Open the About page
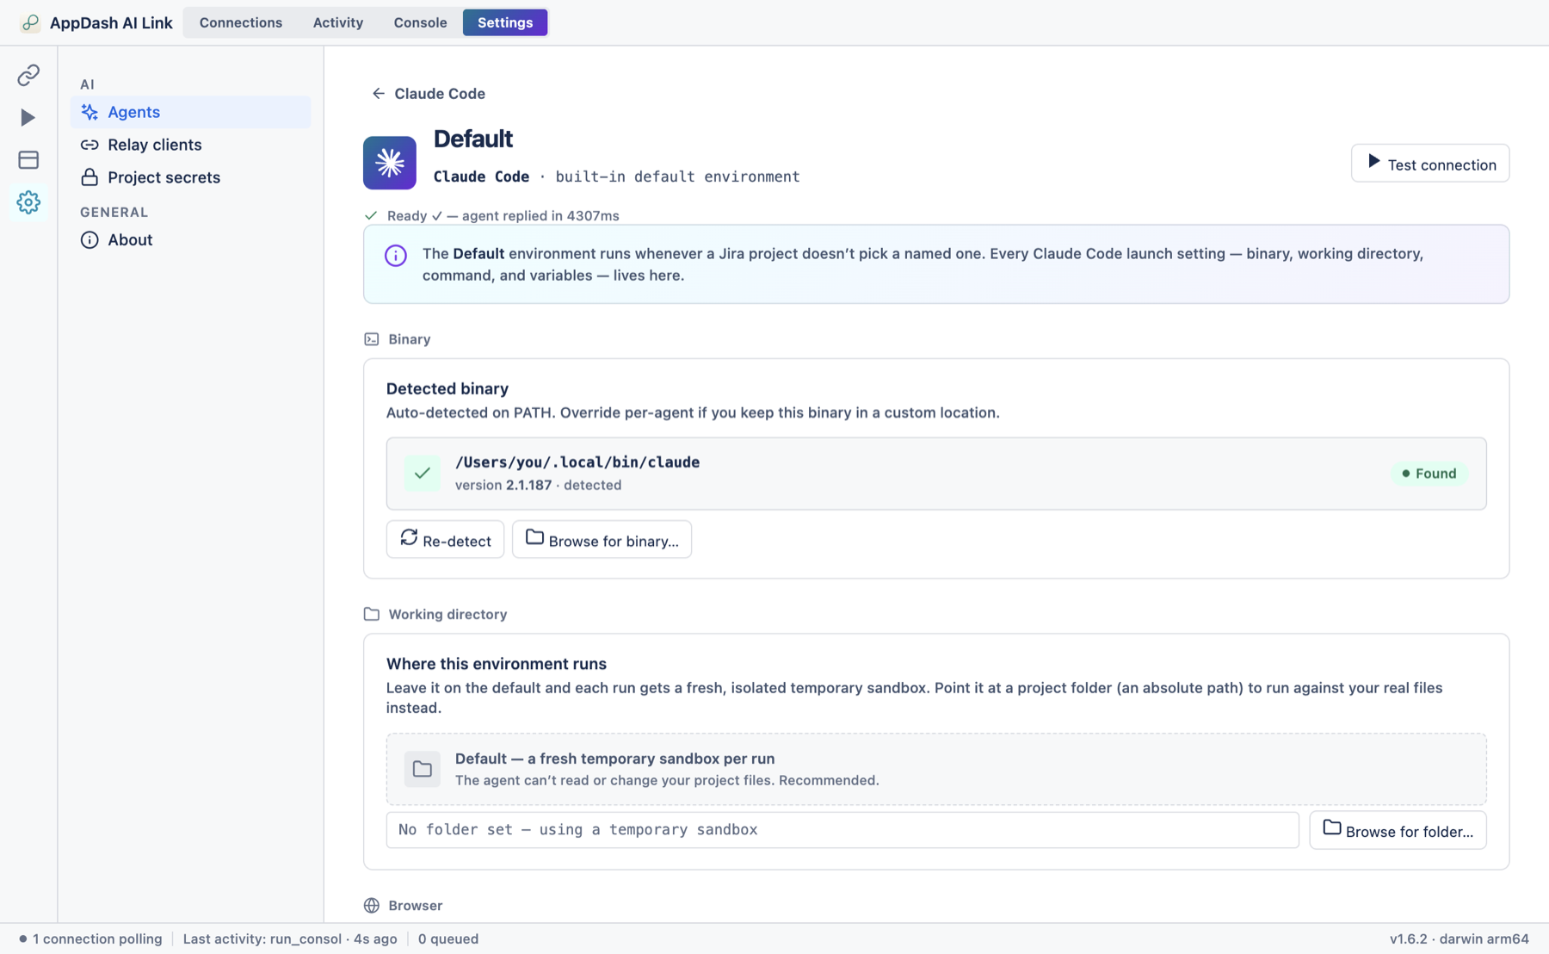This screenshot has height=954, width=1549. click(191, 239)
